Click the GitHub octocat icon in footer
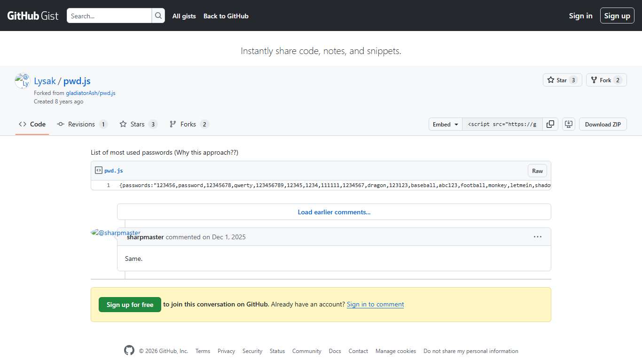This screenshot has height=361, width=642. click(129, 350)
